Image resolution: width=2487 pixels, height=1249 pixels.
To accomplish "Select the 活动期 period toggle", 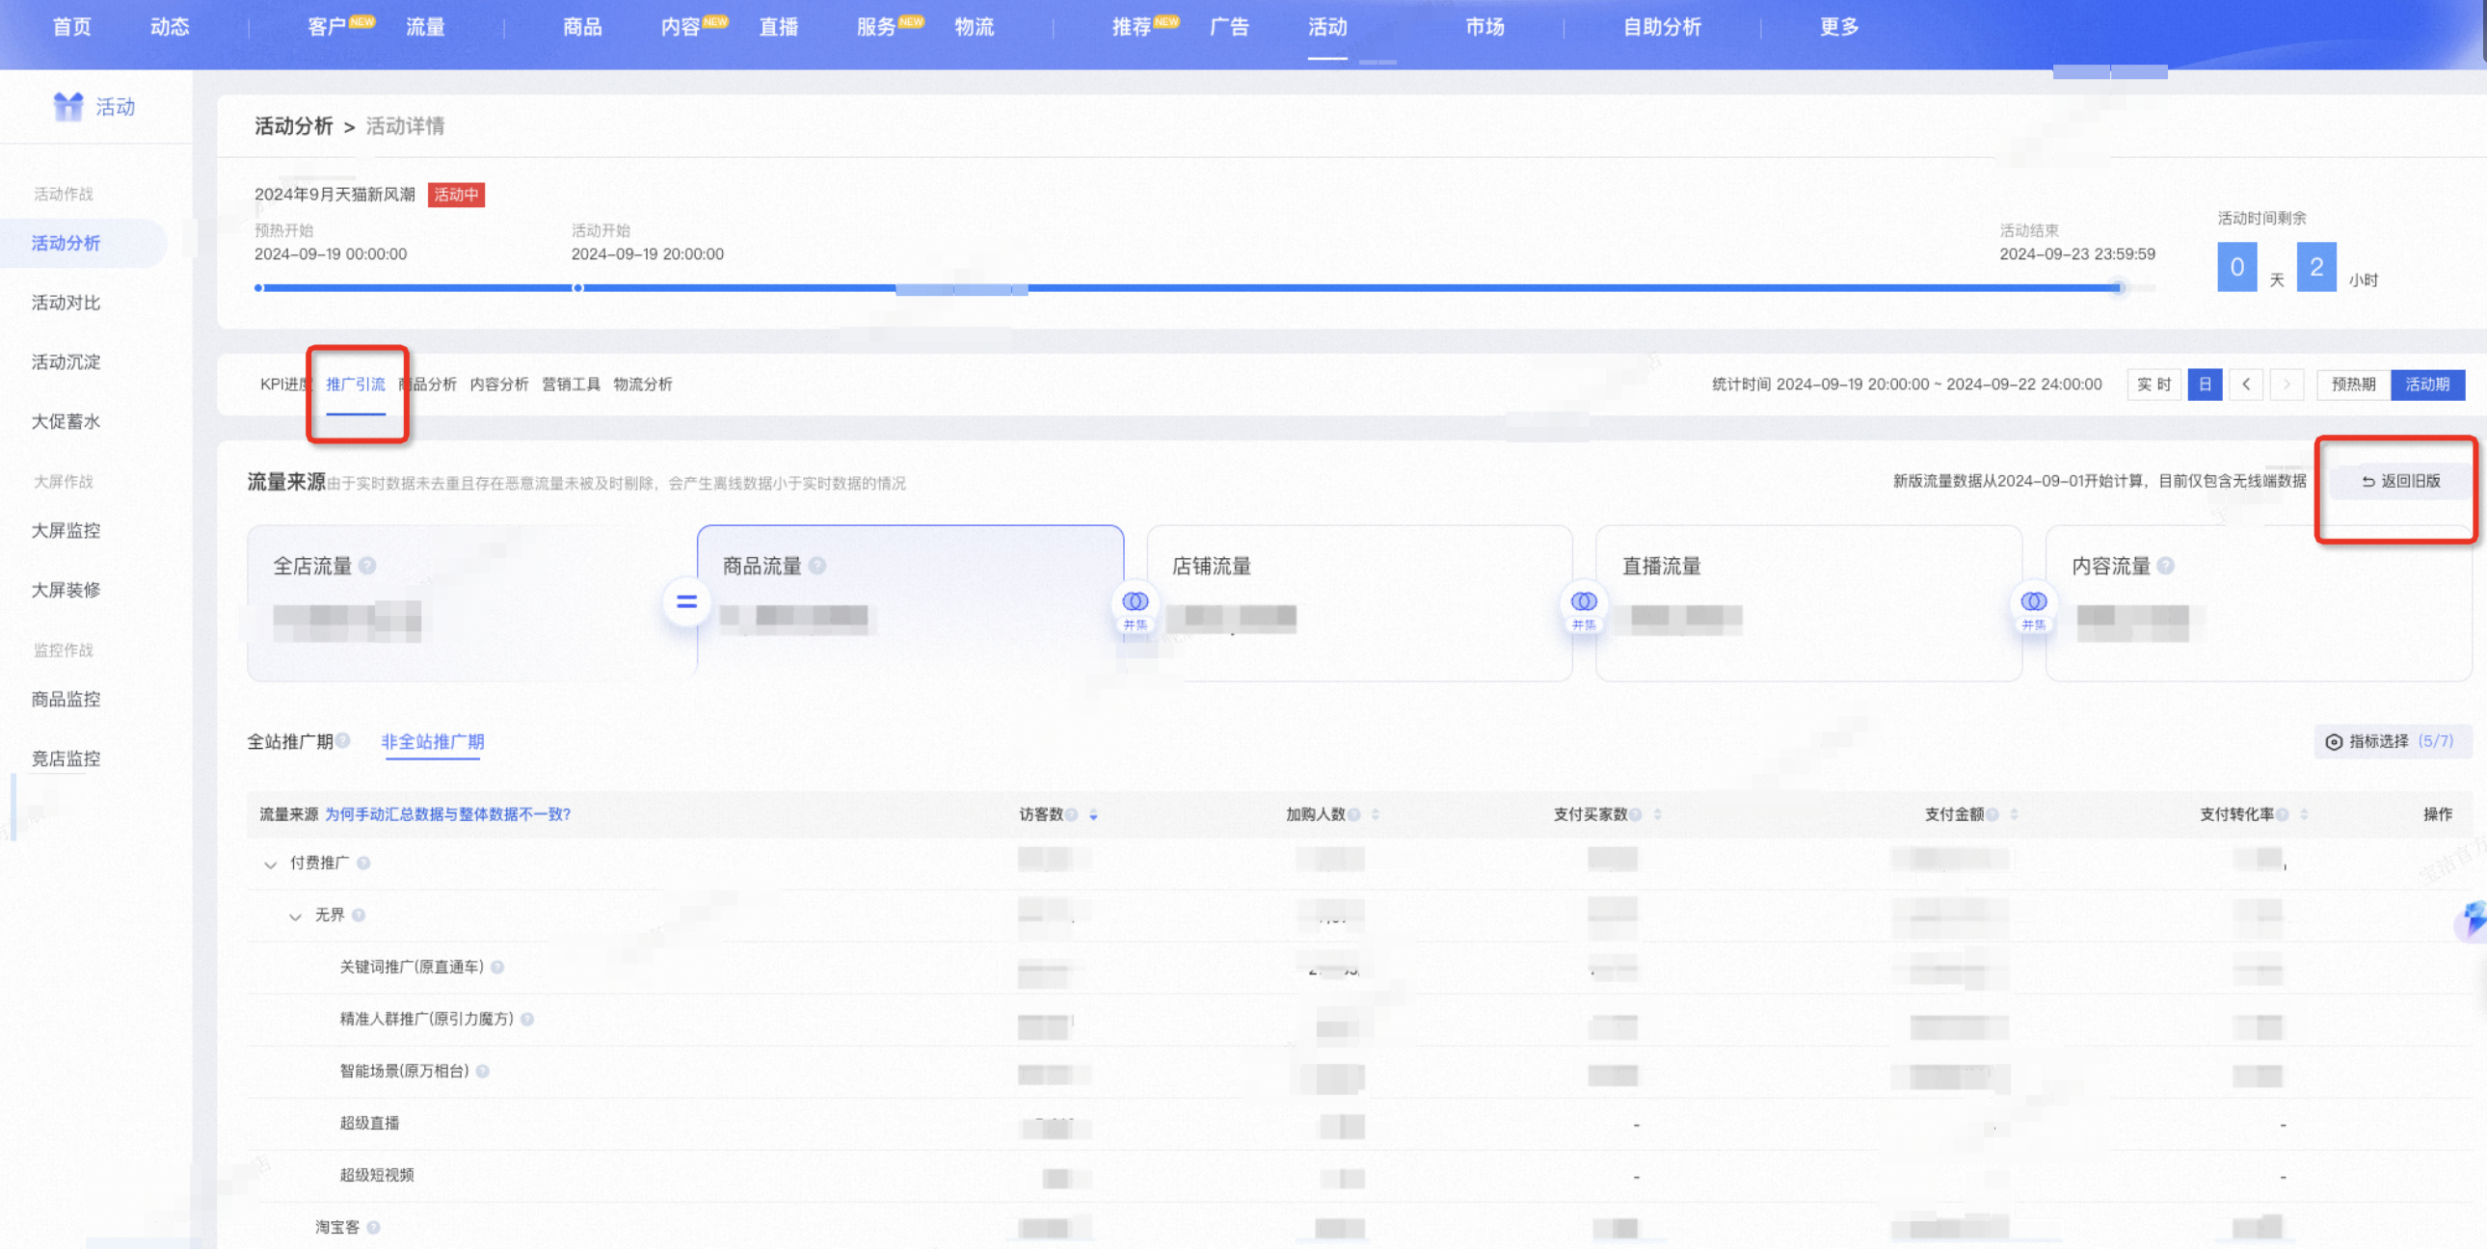I will coord(2427,385).
